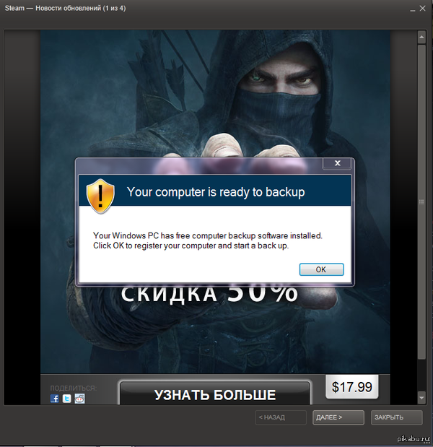The width and height of the screenshot is (433, 447).
Task: Click the vertical scrollbar thumb
Action: 421,201
